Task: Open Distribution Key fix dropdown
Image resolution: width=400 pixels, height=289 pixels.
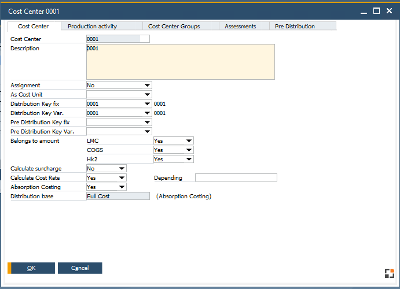Action: (148, 104)
